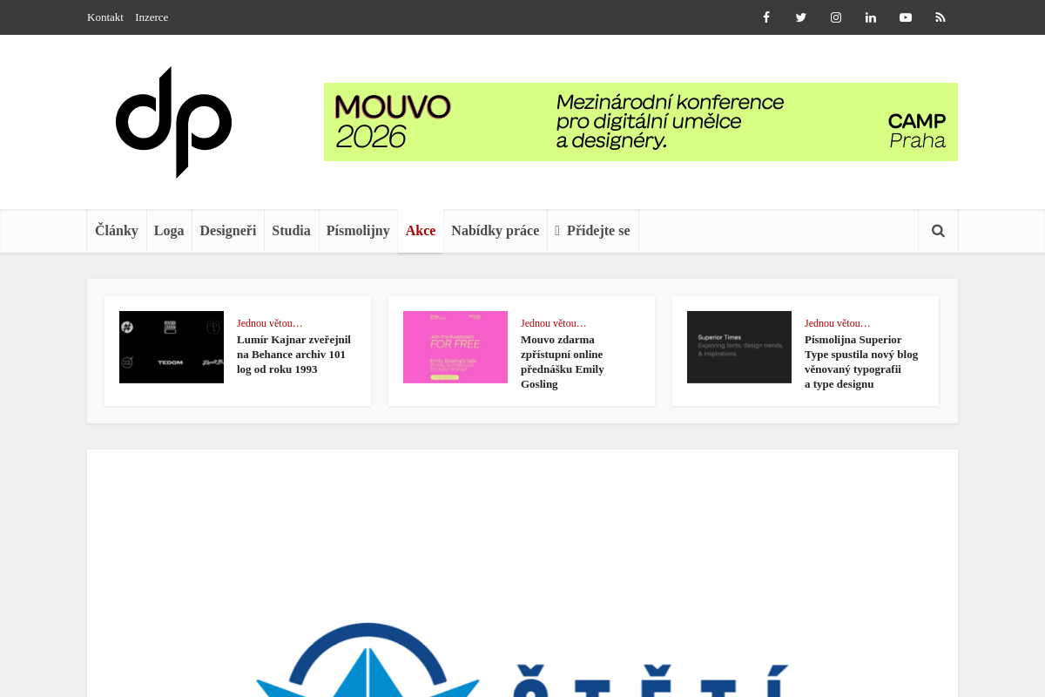
Task: Click the search magnifier icon
Action: [x=938, y=231]
